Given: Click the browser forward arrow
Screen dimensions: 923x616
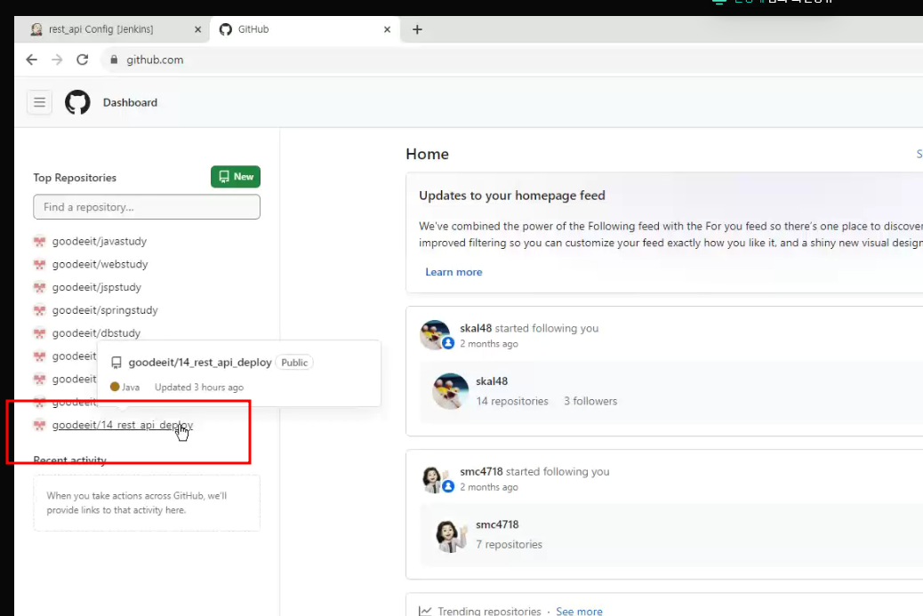Looking at the screenshot, I should click(57, 60).
